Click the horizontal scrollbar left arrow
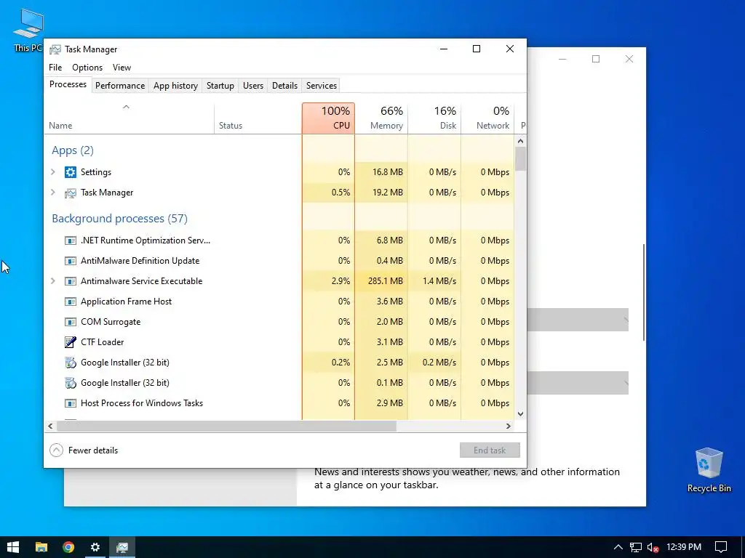Image resolution: width=745 pixels, height=558 pixels. click(x=50, y=426)
